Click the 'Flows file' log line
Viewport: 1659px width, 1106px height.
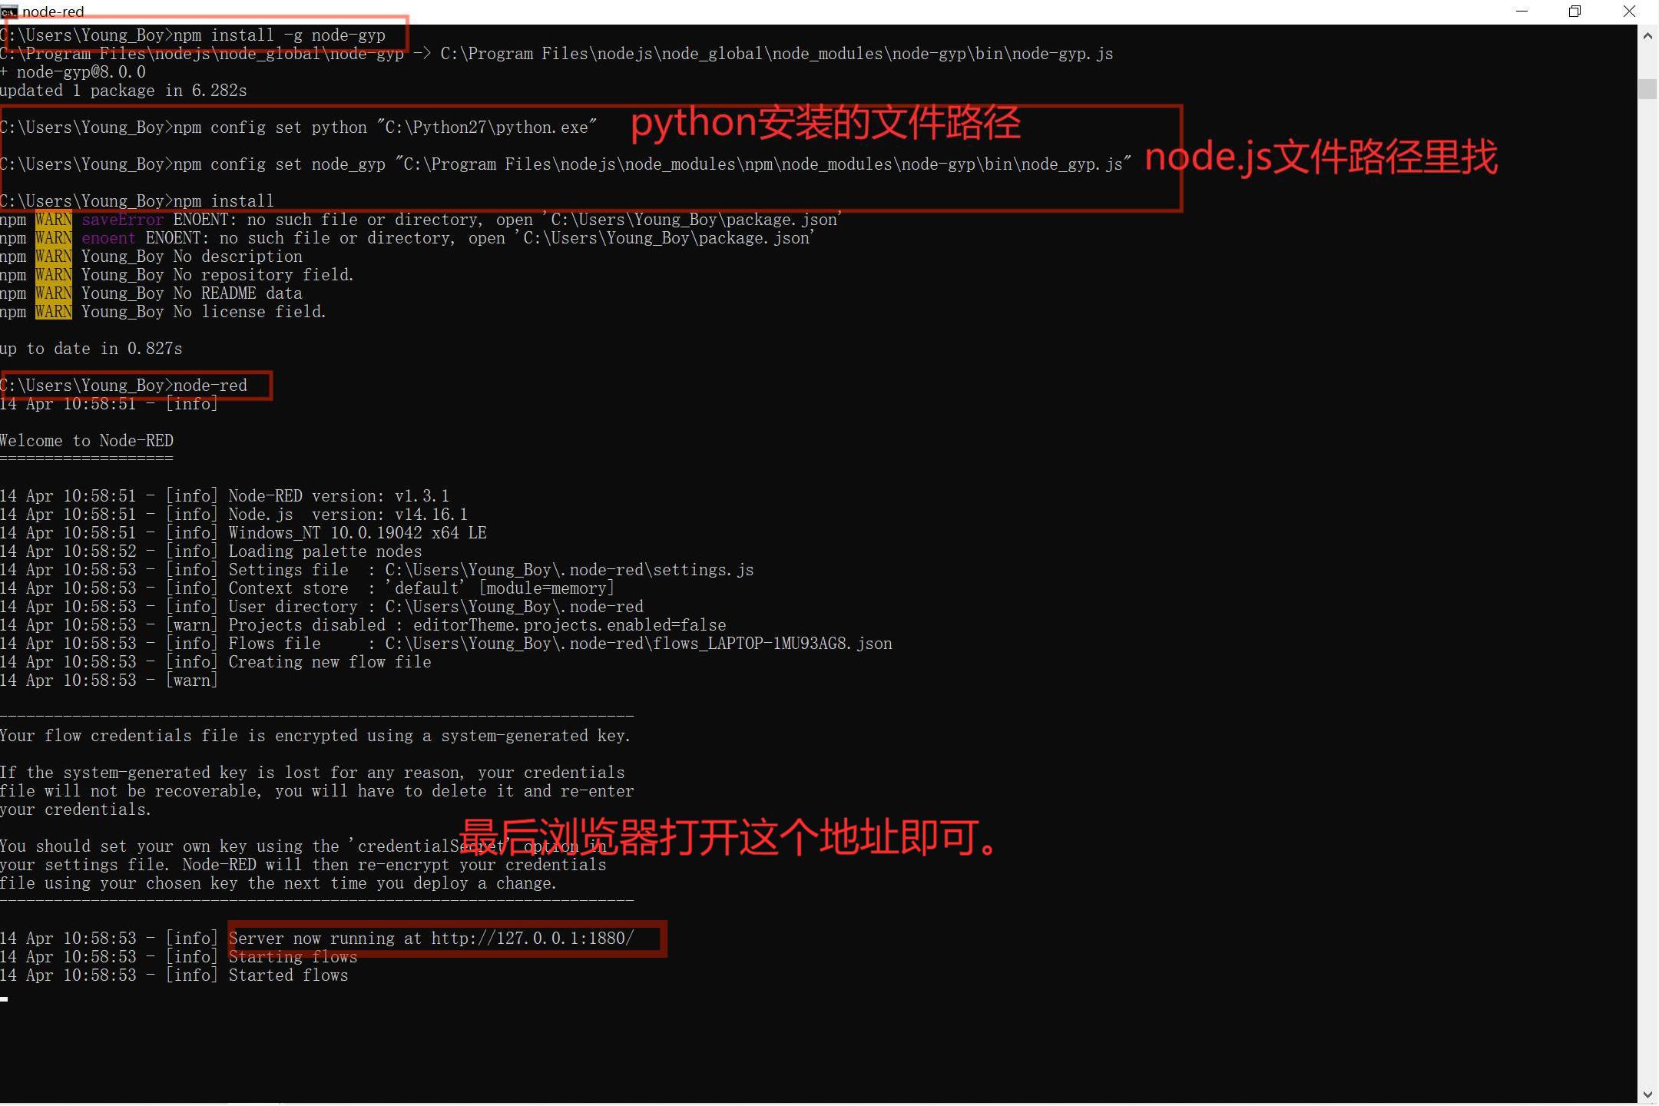[x=446, y=644]
